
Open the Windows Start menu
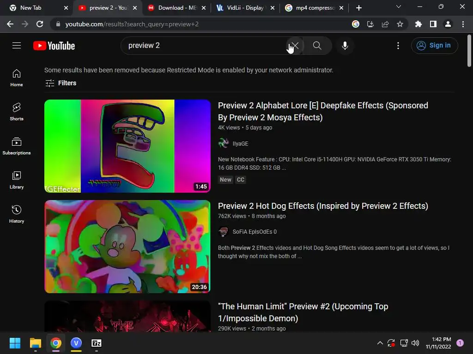pos(15,343)
